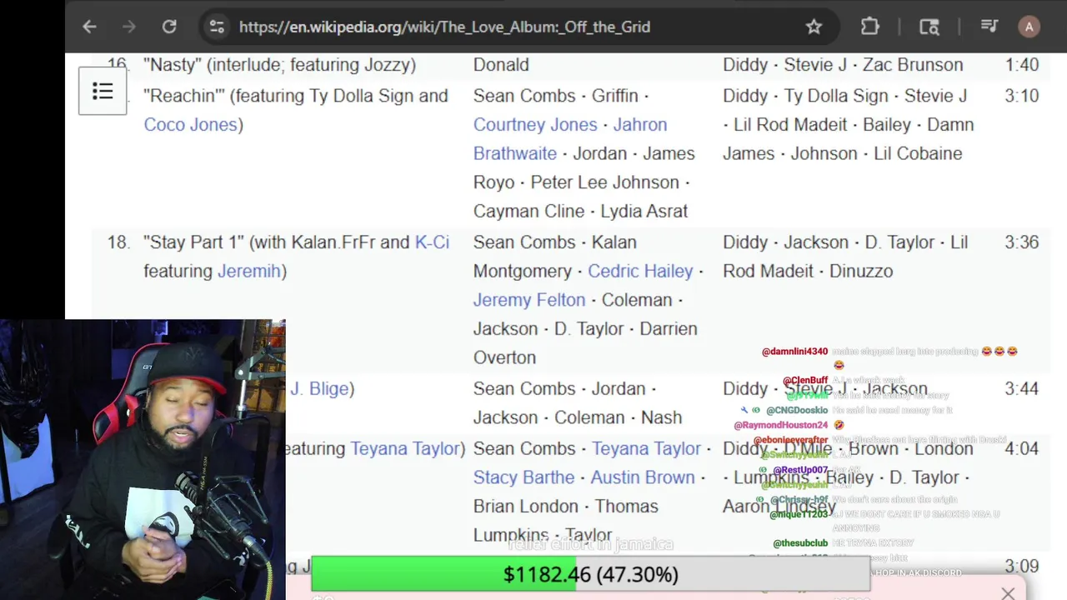Image resolution: width=1067 pixels, height=600 pixels.
Task: Click the @thesubclub chat username
Action: point(800,543)
